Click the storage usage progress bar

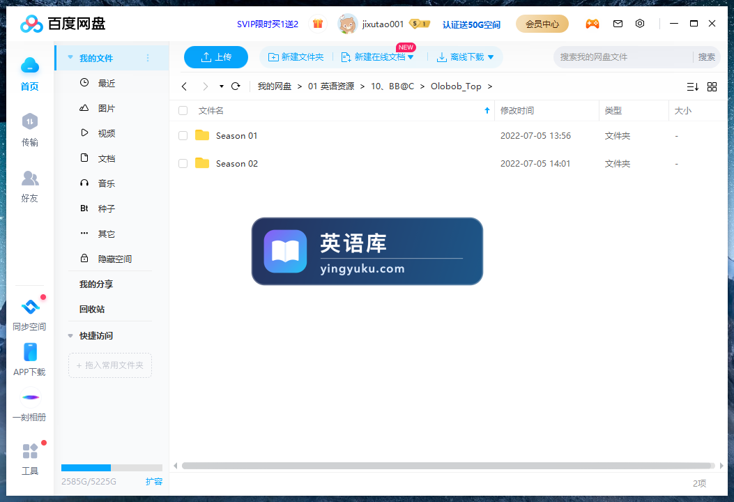[112, 467]
